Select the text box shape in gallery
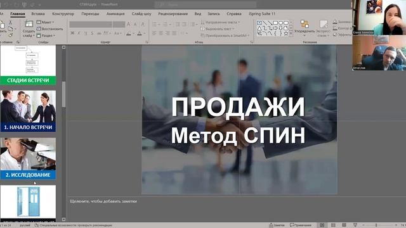Viewport: 406px width, 228px height. tap(259, 23)
